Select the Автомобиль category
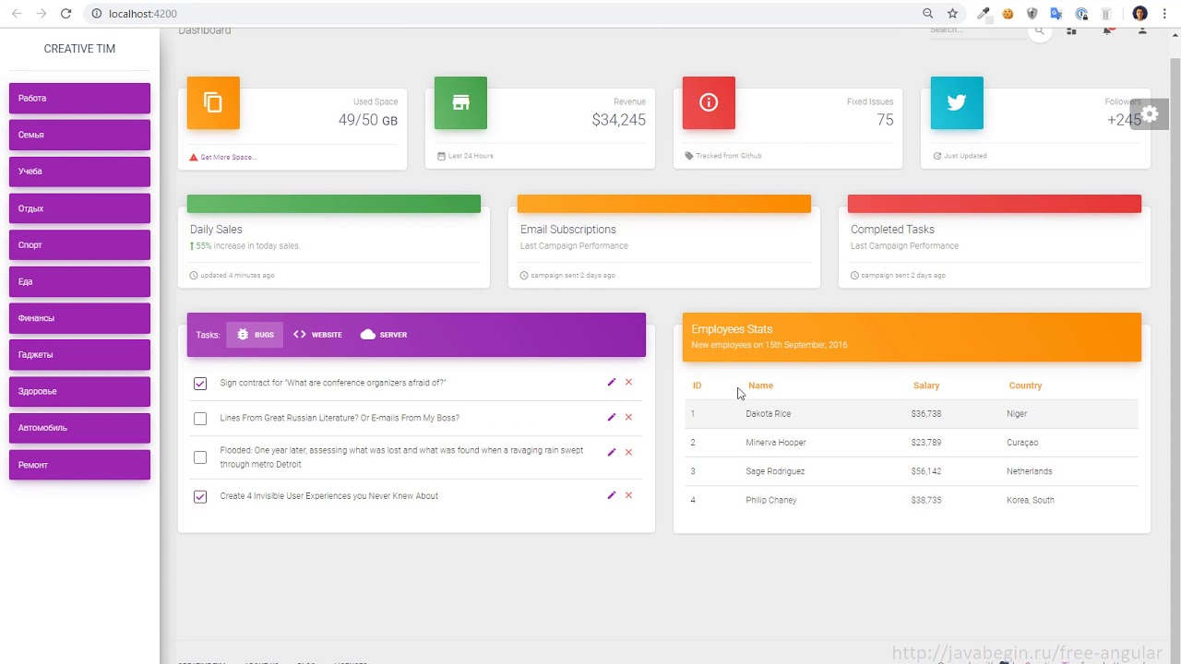This screenshot has height=664, width=1181. pyautogui.click(x=79, y=428)
